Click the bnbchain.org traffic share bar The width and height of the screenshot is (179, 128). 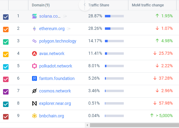[114, 116]
